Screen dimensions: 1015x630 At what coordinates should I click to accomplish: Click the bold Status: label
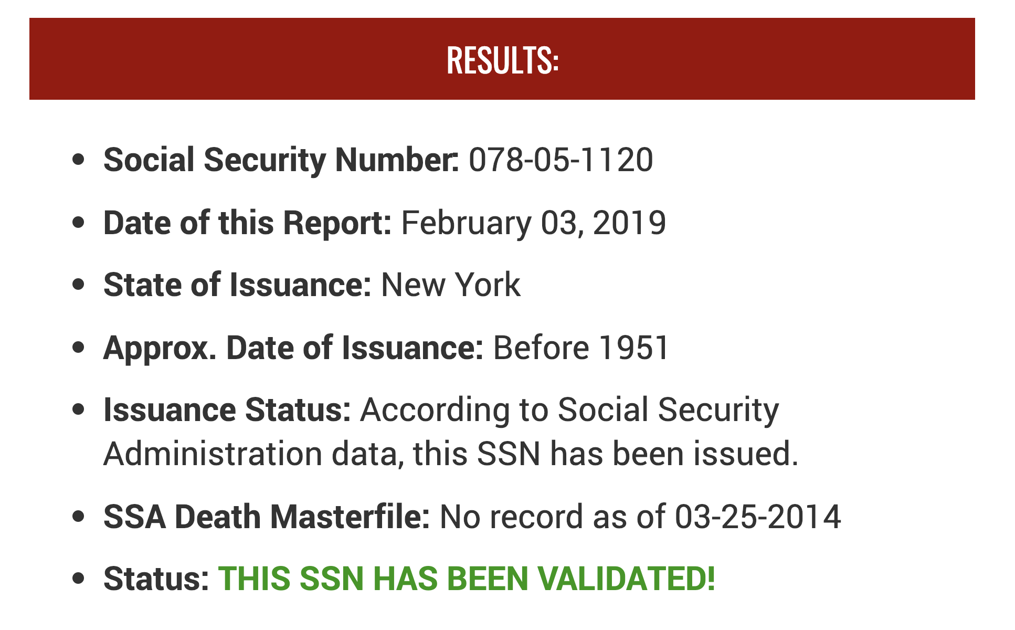click(156, 579)
